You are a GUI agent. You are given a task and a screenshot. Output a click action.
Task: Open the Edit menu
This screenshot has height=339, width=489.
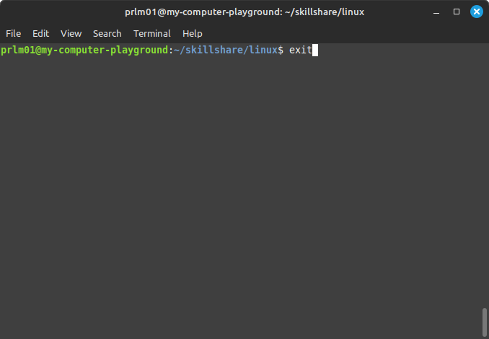tap(41, 33)
